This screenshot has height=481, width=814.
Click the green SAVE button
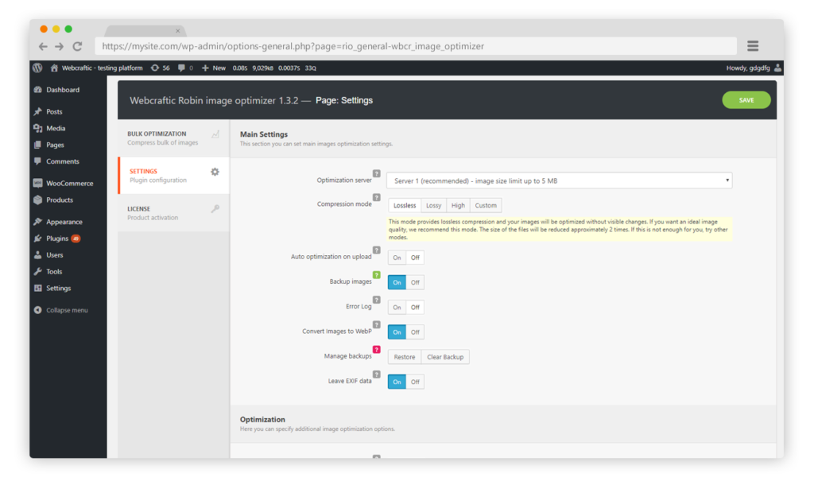(x=746, y=100)
